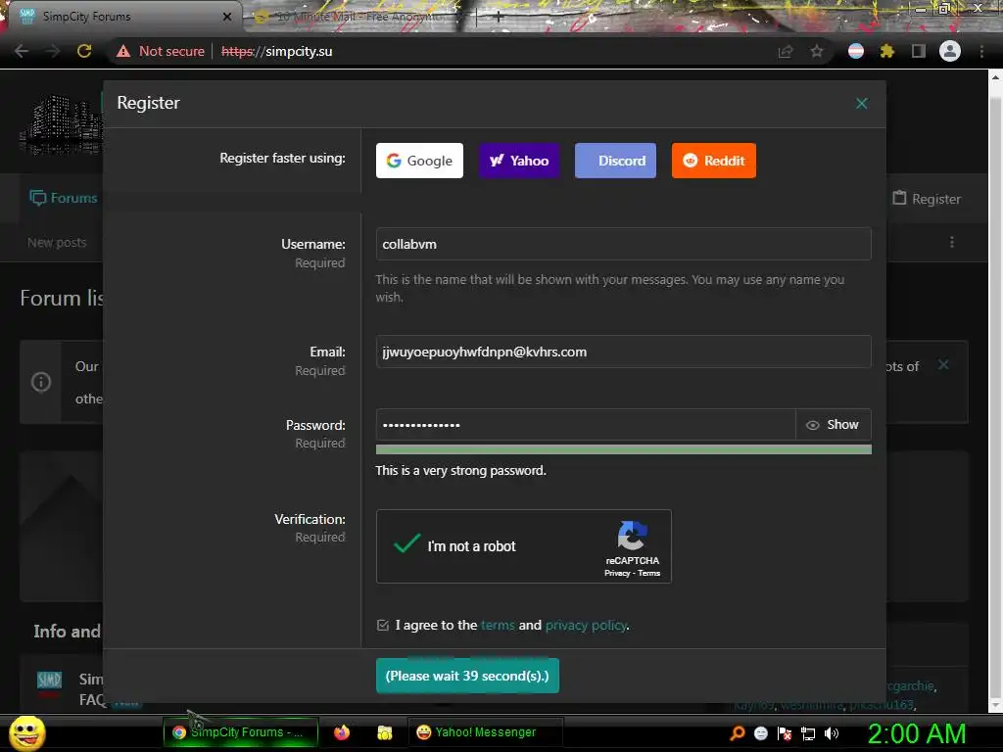1003x752 pixels.
Task: Click the SimpCity logo image
Action: (62, 124)
